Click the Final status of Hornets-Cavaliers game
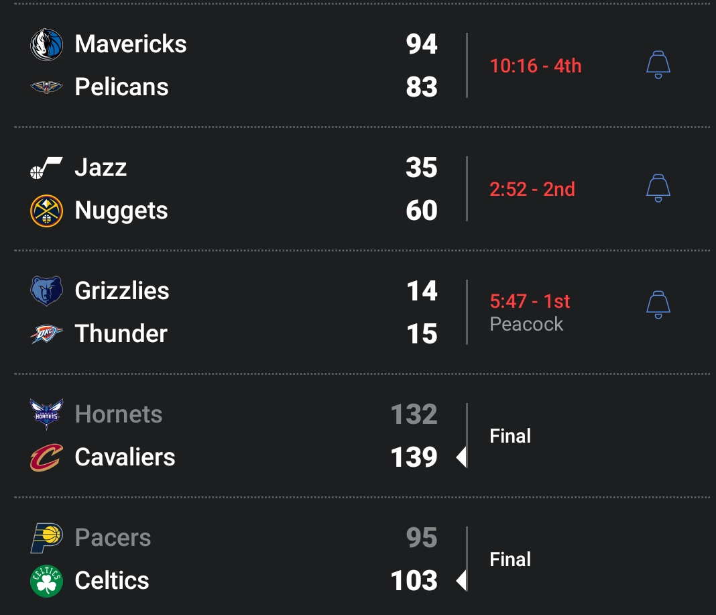Image resolution: width=716 pixels, height=615 pixels. pos(510,436)
